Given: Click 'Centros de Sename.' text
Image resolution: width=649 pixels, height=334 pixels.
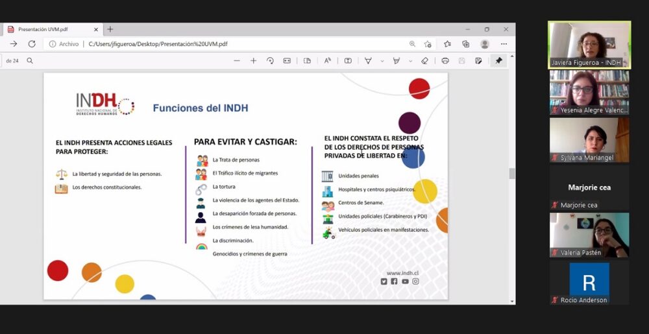Looking at the screenshot, I should coord(361,202).
